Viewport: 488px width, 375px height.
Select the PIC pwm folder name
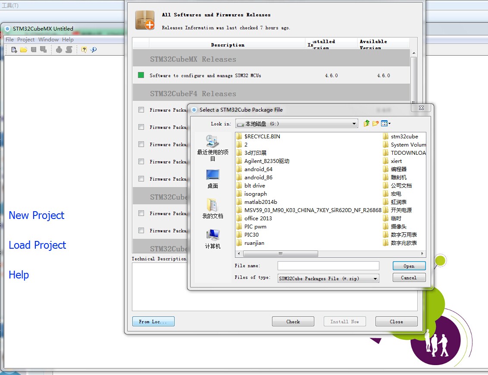255,227
